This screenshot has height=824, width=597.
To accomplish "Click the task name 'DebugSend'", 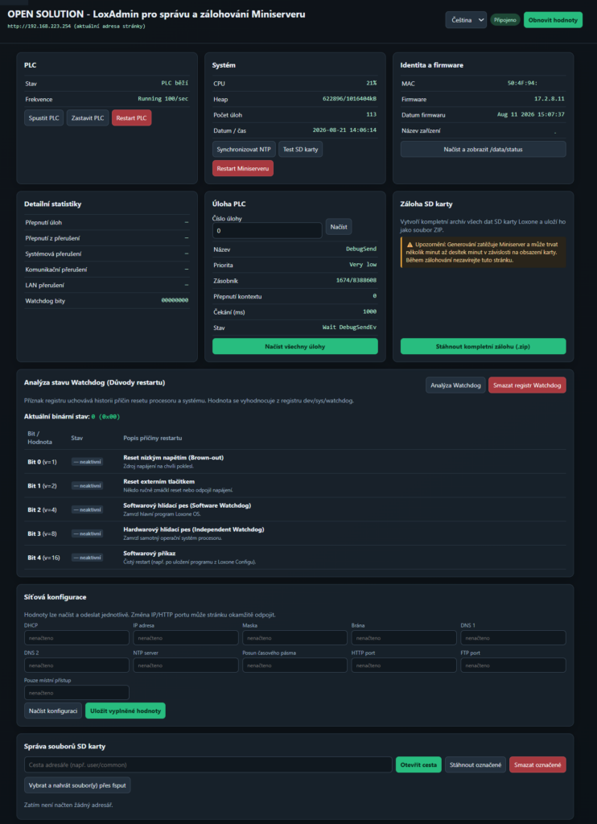I will pos(361,249).
